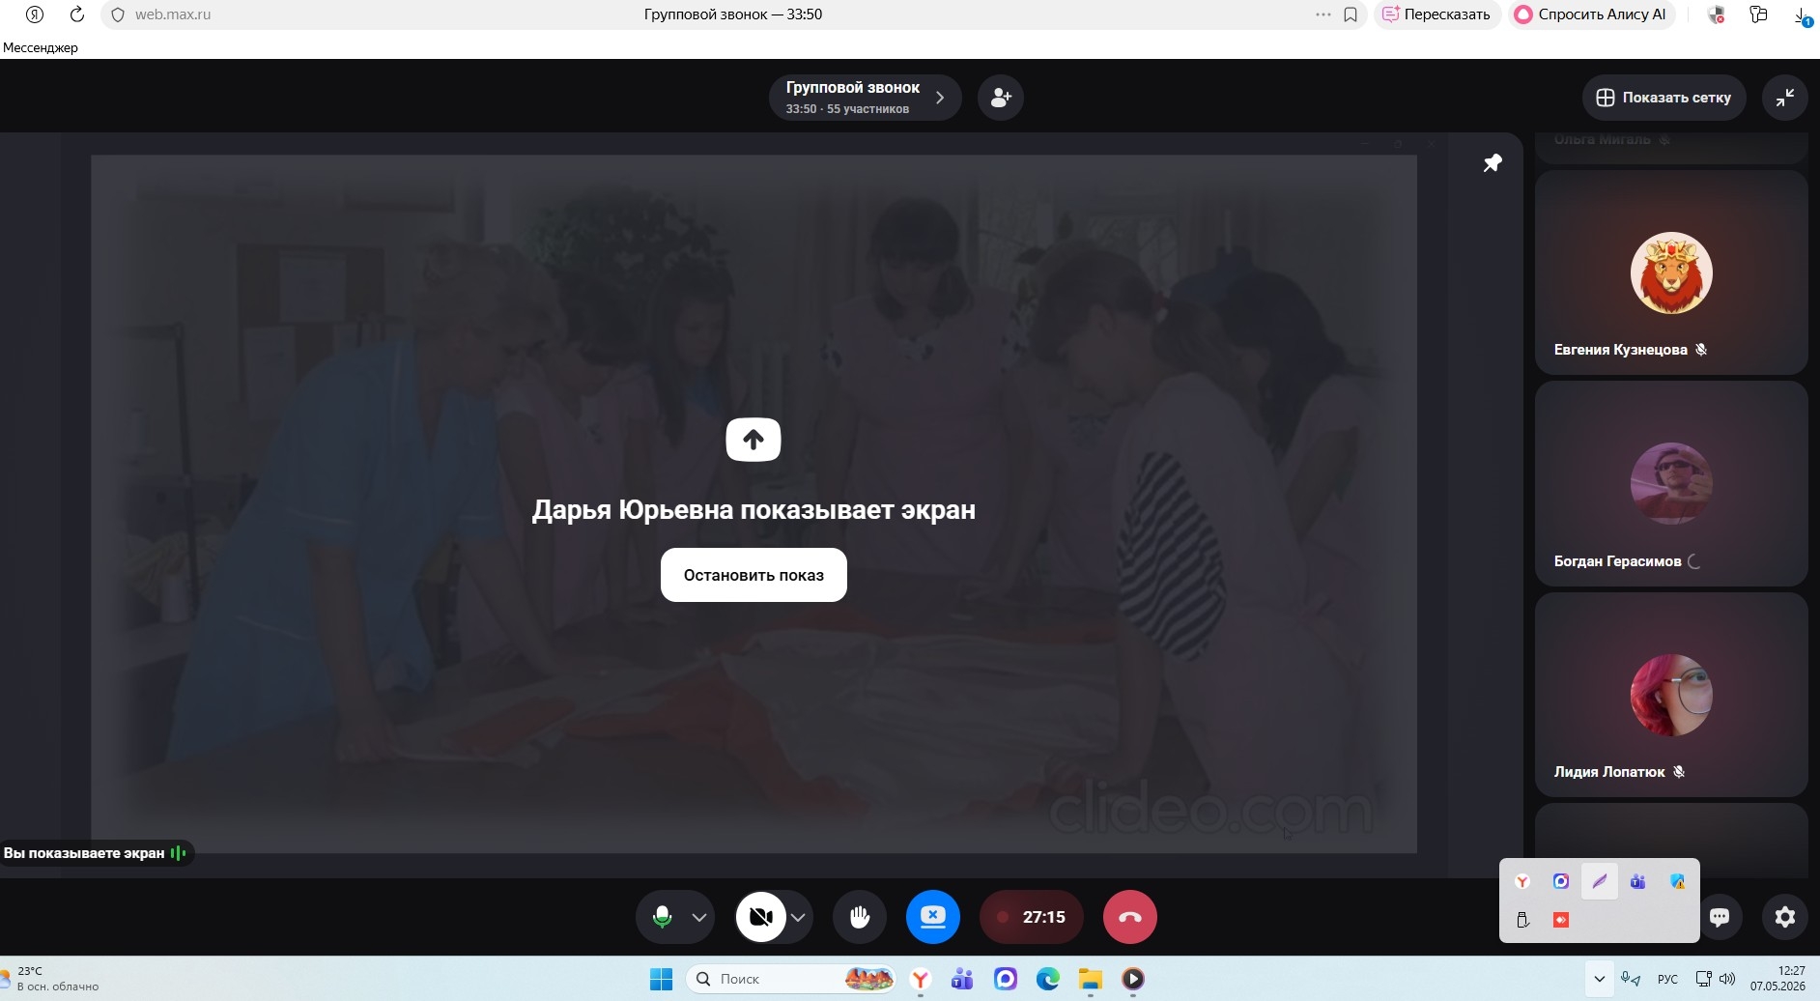
Task: Select Богдан Герасимов participant tile
Action: (1671, 483)
